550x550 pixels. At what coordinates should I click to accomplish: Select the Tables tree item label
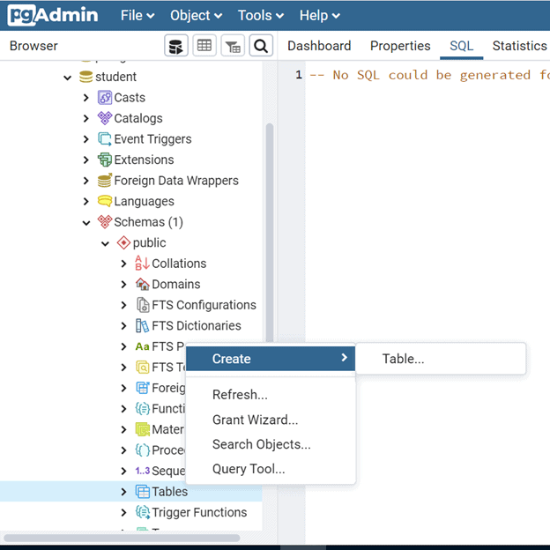tap(170, 492)
